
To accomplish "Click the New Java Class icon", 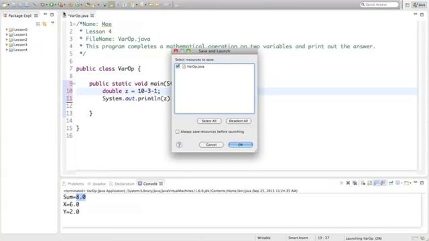I will [x=78, y=5].
